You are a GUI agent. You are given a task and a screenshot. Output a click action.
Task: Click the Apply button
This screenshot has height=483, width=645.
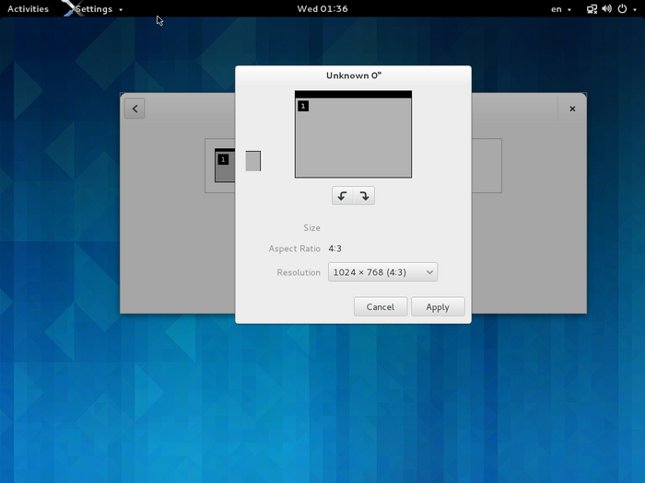point(438,306)
